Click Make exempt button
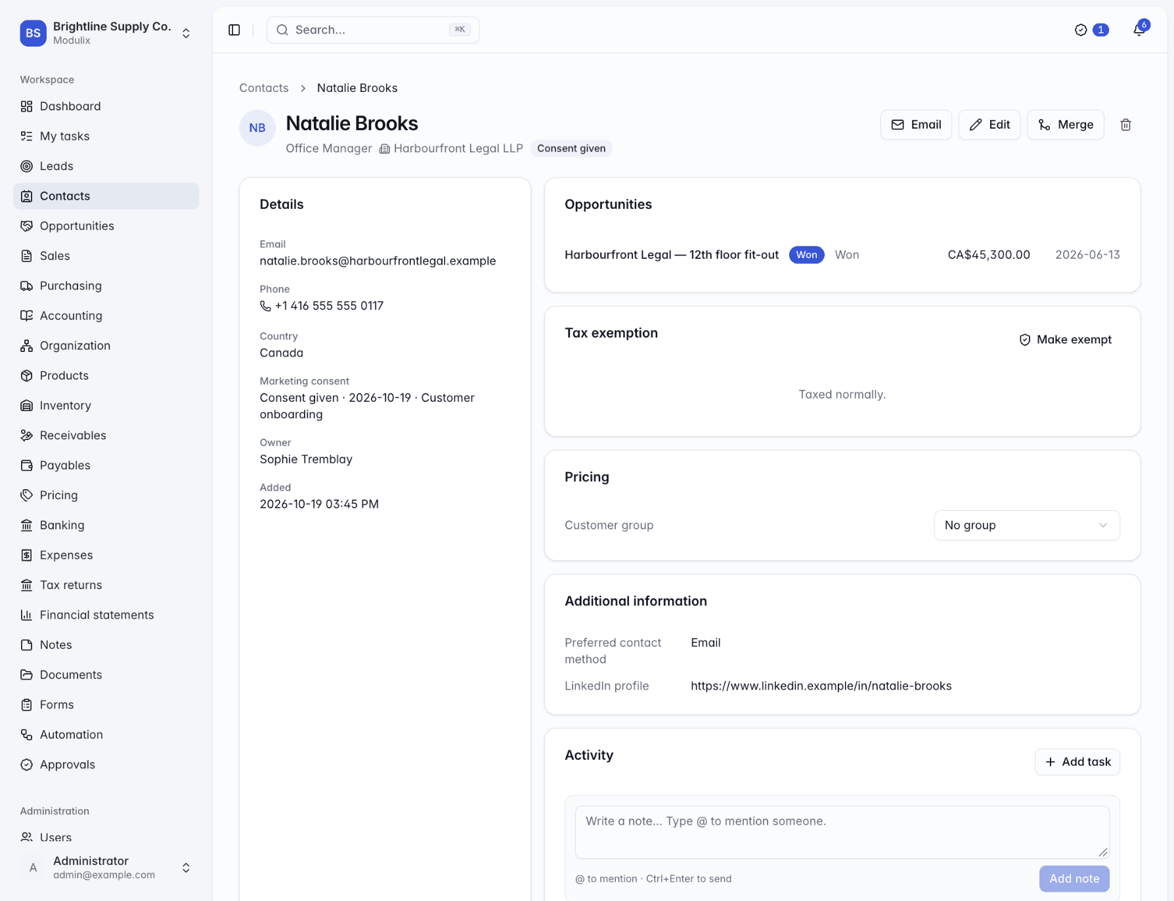The image size is (1174, 901). 1065,340
